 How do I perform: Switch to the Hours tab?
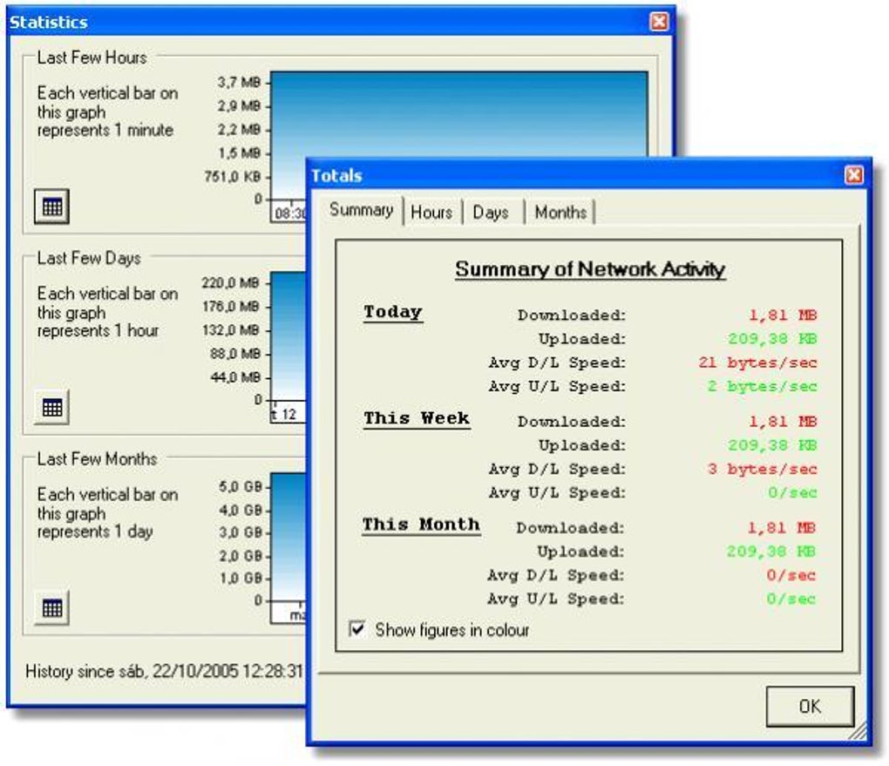tap(431, 212)
